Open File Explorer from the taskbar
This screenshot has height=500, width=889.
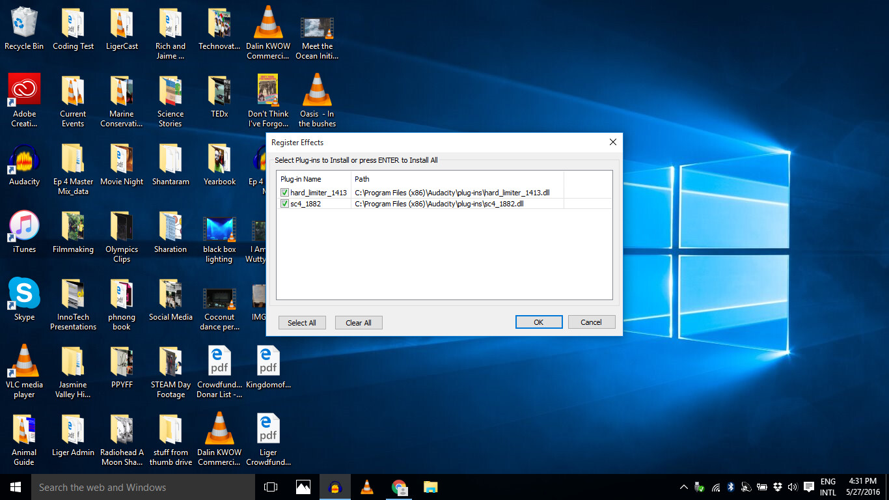(x=431, y=486)
